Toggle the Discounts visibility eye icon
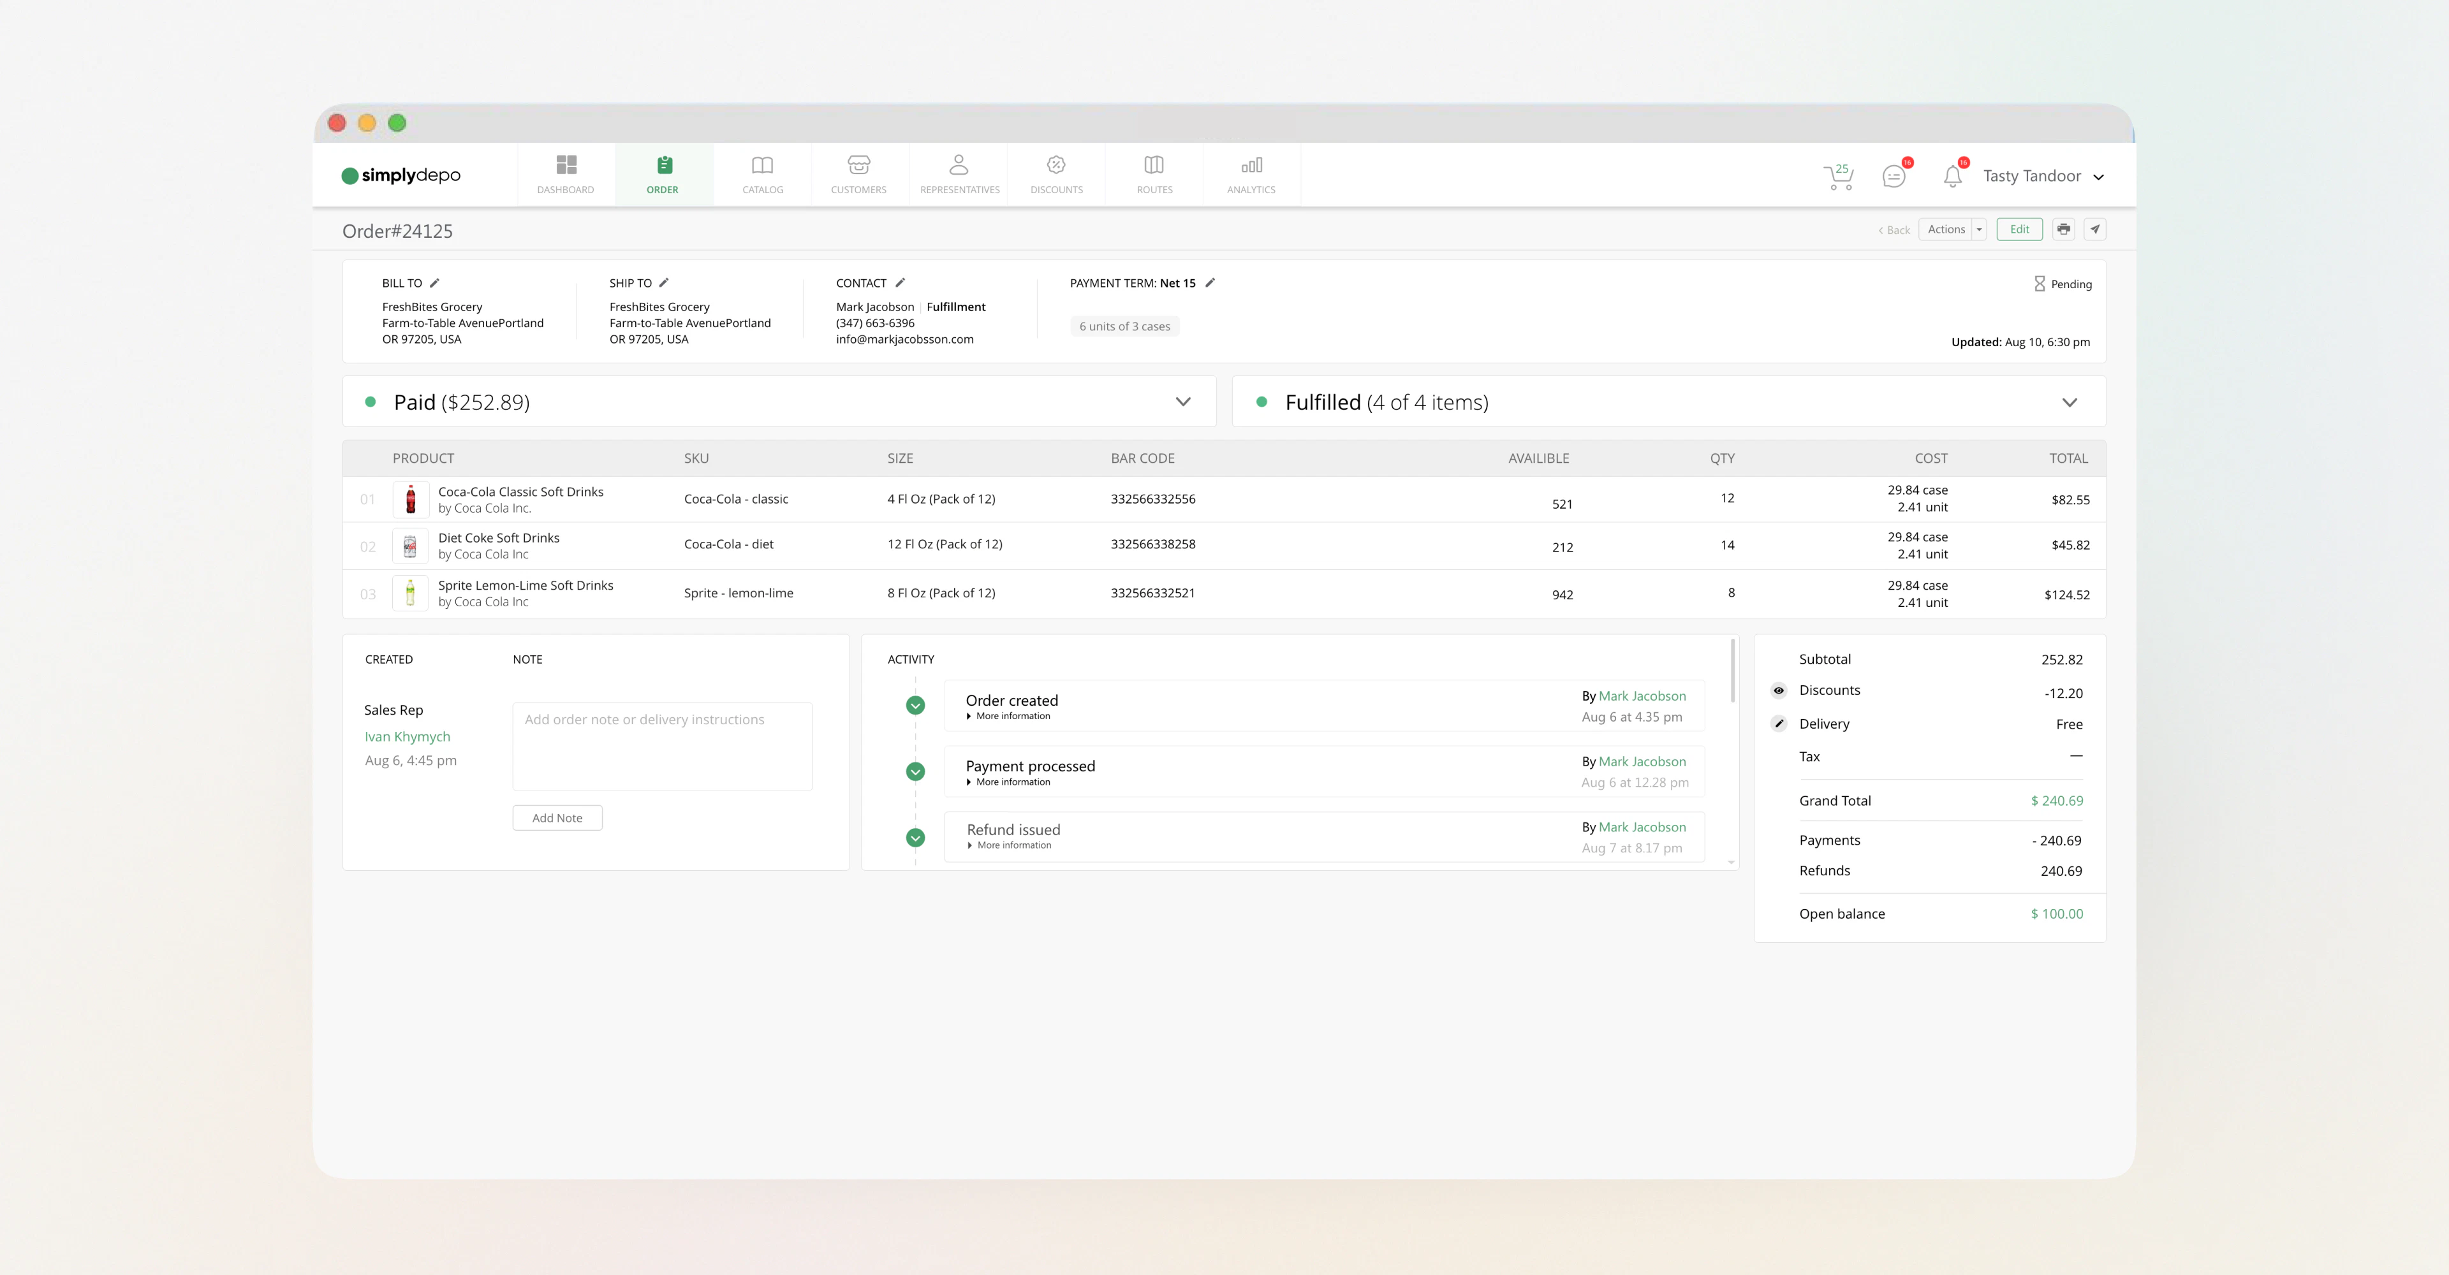This screenshot has height=1275, width=2449. pyautogui.click(x=1778, y=690)
